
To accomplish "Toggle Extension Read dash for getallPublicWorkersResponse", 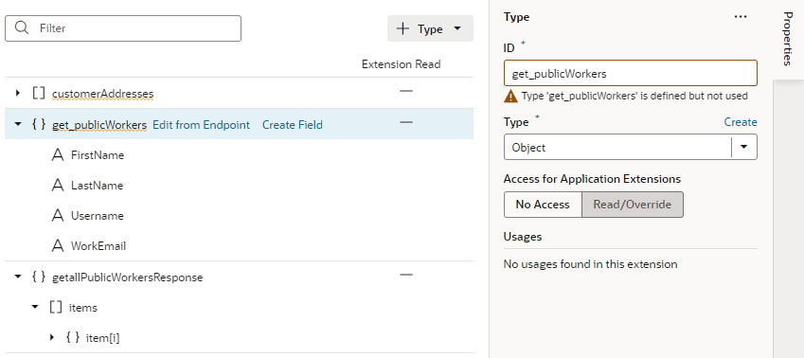I will coord(406,275).
